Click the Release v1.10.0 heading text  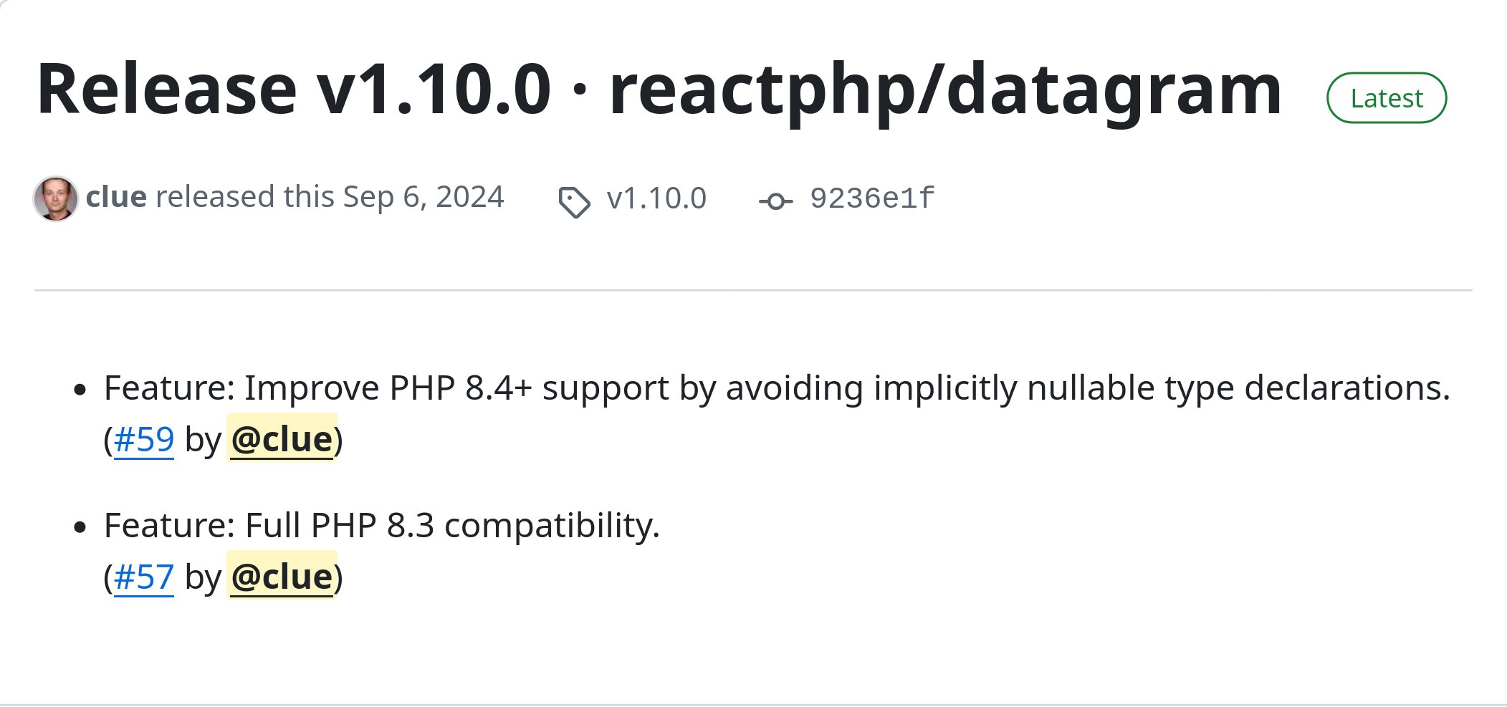(x=294, y=90)
